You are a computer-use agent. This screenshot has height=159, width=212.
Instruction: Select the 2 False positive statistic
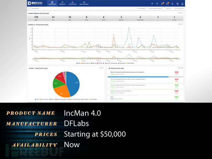(140, 18)
